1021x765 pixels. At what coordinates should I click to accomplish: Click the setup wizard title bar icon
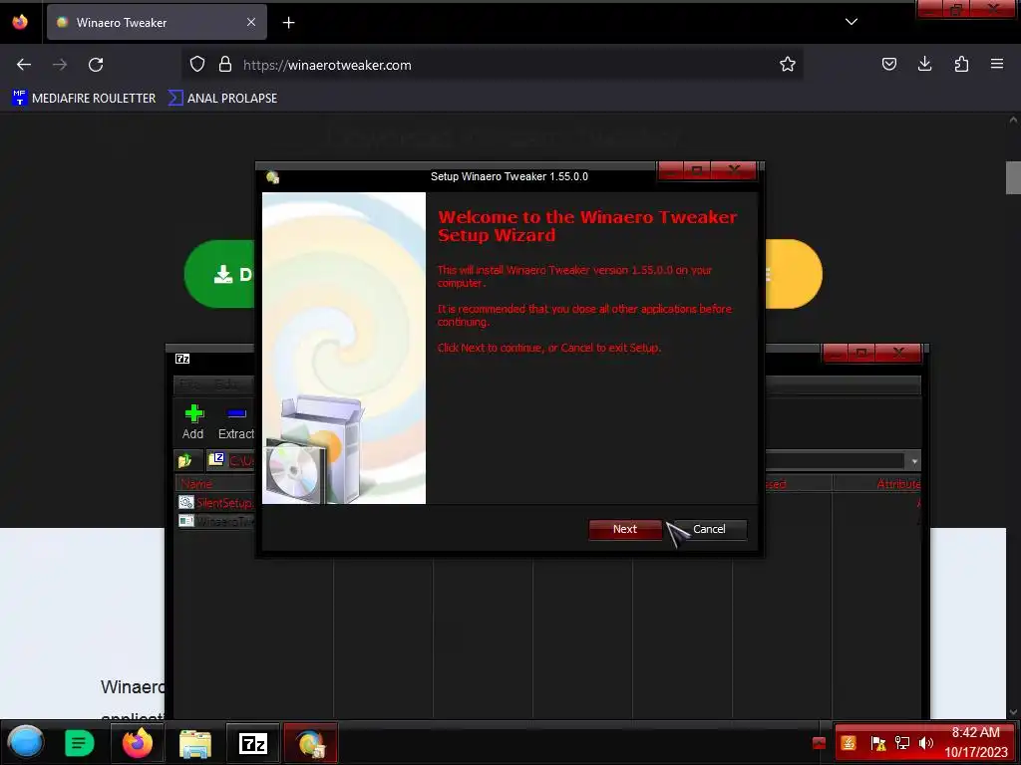point(272,177)
